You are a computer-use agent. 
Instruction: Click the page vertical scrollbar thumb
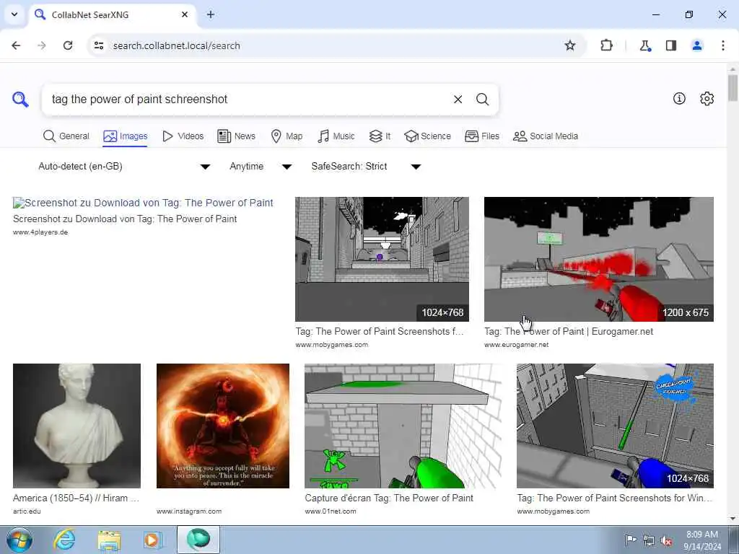pos(733,88)
